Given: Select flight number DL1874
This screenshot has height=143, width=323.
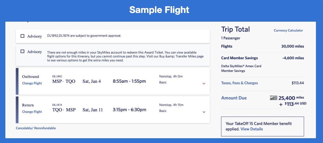Looking at the screenshot, I should tap(57, 105).
